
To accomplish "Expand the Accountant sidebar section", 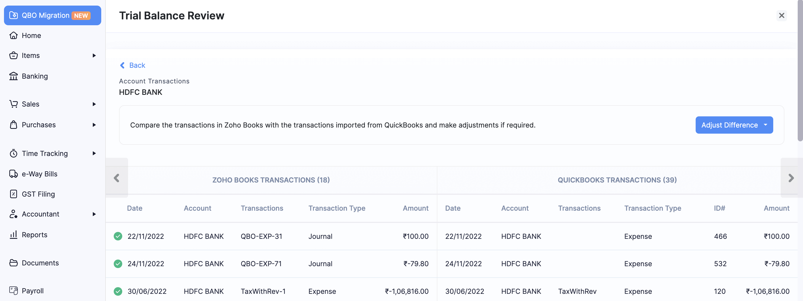I will click(x=94, y=214).
